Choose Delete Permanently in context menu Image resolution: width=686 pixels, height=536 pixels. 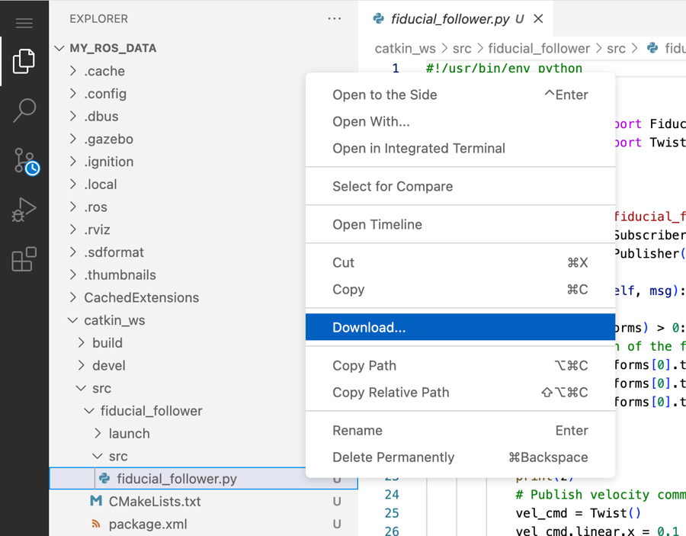(393, 457)
